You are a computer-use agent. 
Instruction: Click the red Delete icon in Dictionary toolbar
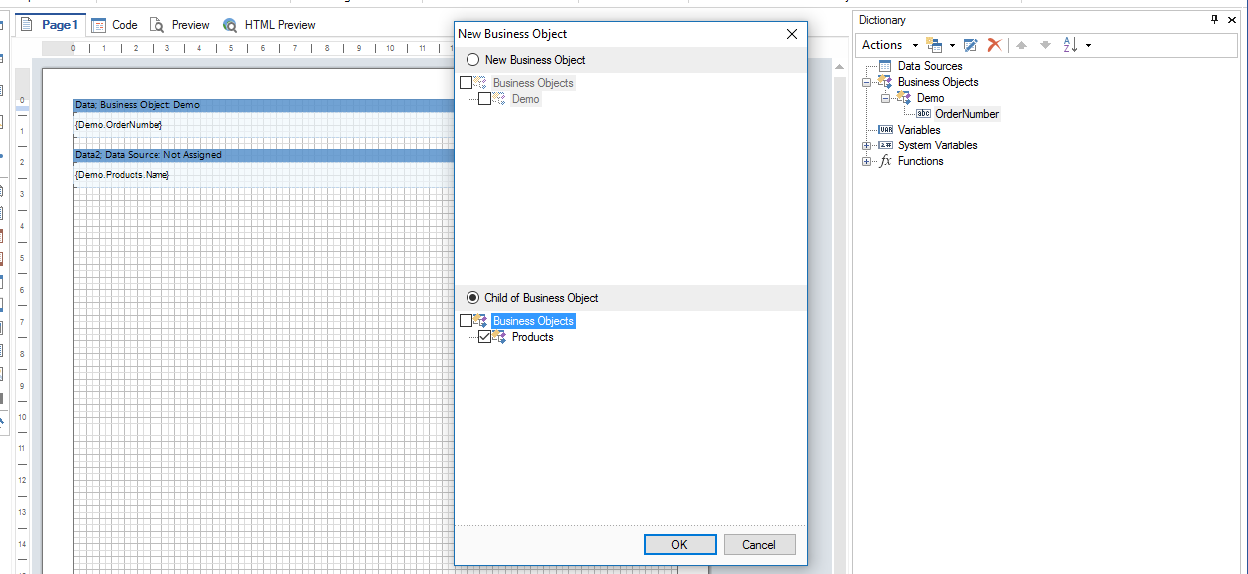994,45
